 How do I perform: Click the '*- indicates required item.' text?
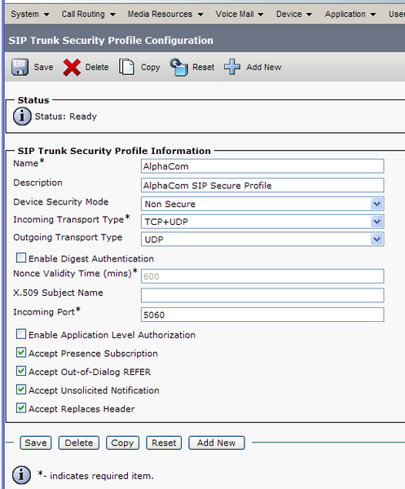[x=95, y=476]
